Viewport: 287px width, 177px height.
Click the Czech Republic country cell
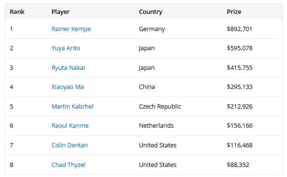point(160,106)
